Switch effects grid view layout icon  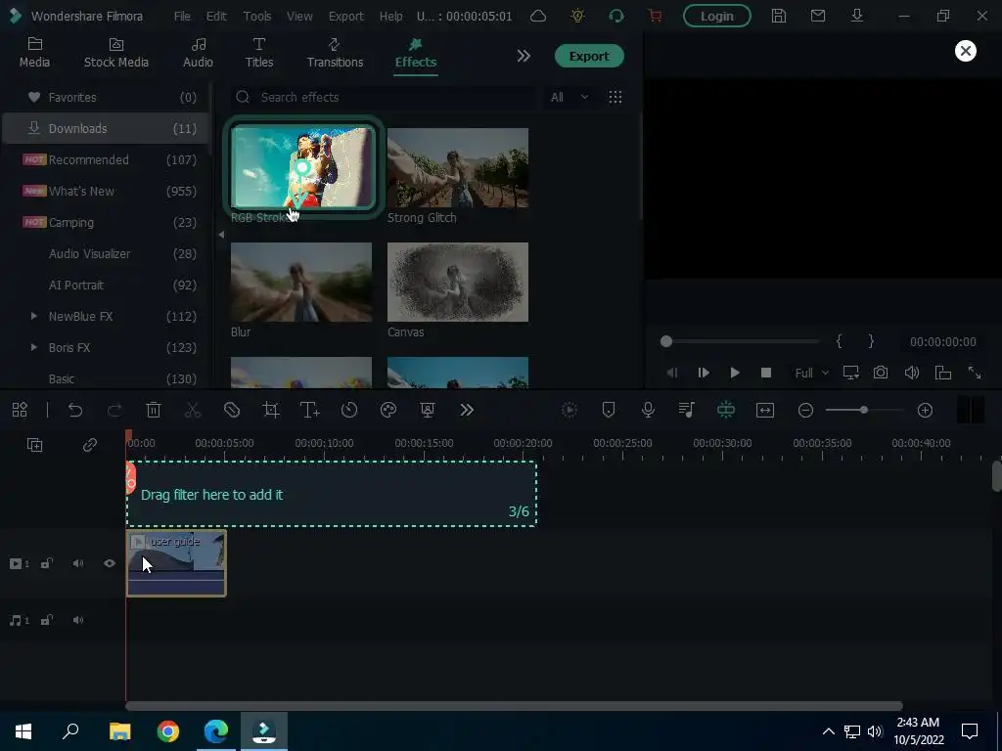[x=615, y=97]
